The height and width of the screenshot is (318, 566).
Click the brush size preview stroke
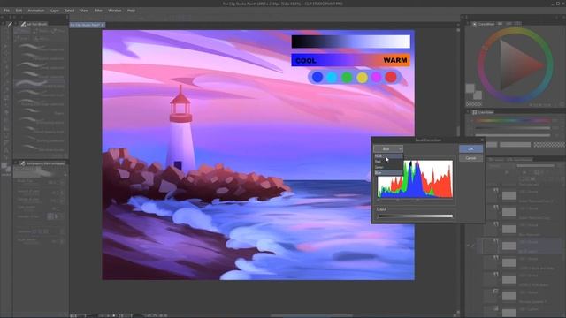coord(38,173)
